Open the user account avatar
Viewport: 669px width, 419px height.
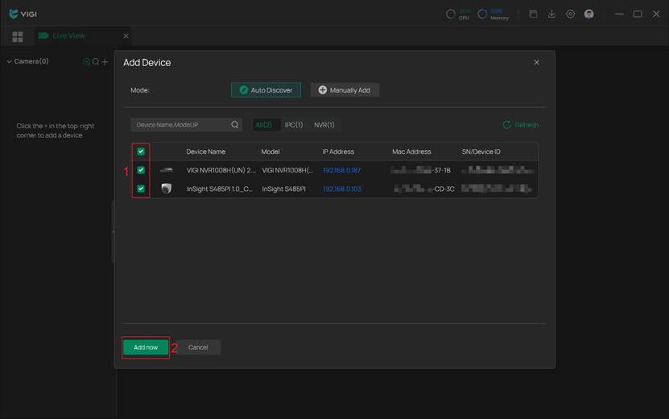(x=588, y=14)
